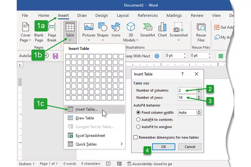This screenshot has height=167, width=251.
Task: Click the help question mark in dialog
Action: 182,74
